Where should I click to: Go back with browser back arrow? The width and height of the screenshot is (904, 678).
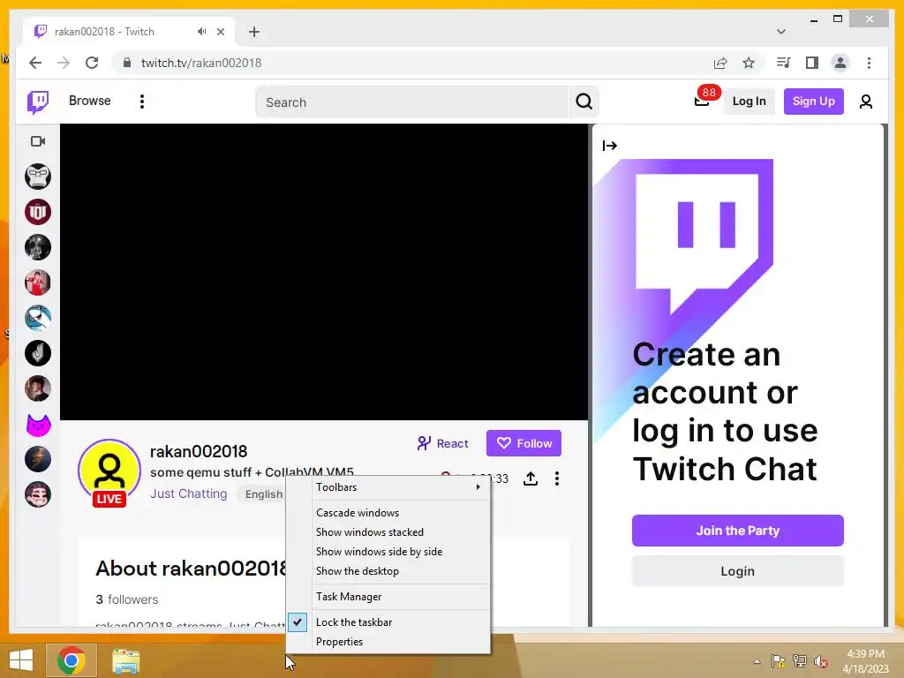coord(35,63)
